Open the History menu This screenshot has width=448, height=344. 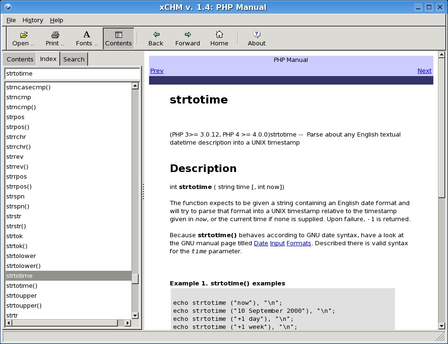coord(33,20)
